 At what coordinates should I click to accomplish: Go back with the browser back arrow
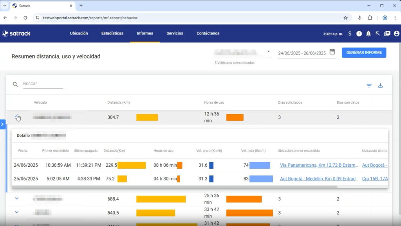(5, 18)
